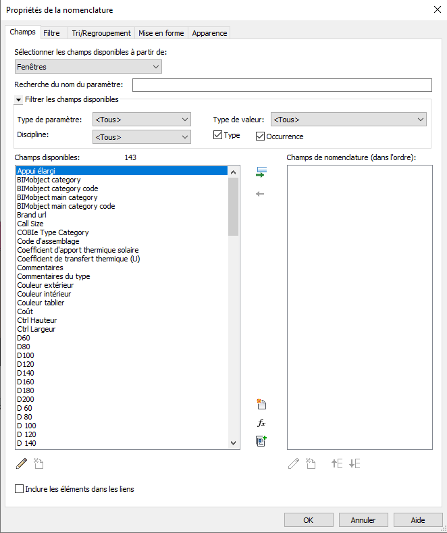Add a calculated parameter with fx icon
Image resolution: width=447 pixels, height=533 pixels.
point(261,423)
